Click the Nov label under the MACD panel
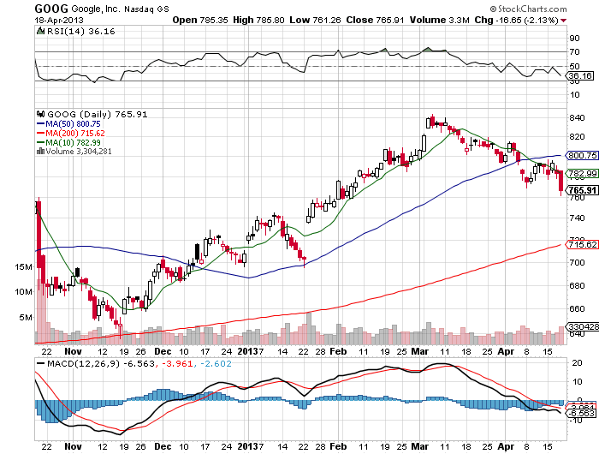This screenshot has height=454, width=599. (x=73, y=446)
